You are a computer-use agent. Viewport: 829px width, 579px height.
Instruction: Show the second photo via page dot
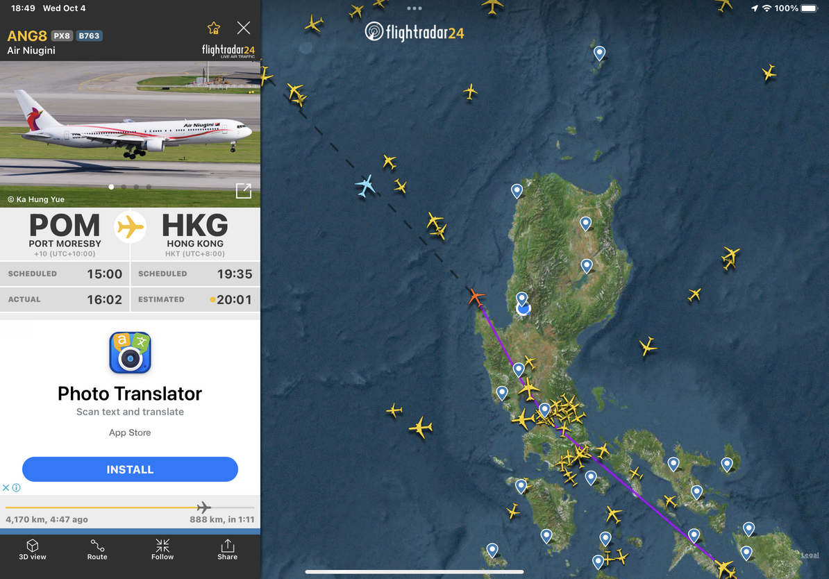point(124,187)
